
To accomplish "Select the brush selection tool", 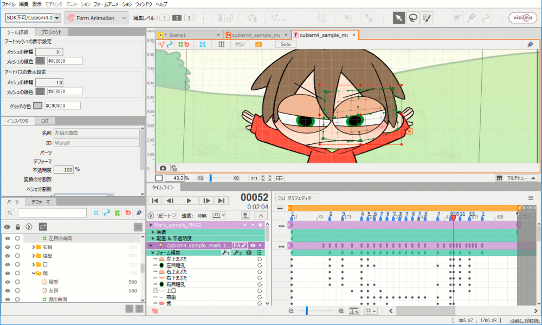I will (427, 18).
